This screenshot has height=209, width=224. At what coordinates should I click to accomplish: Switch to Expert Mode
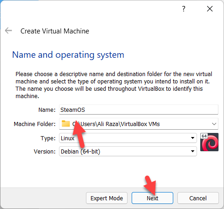click(107, 198)
